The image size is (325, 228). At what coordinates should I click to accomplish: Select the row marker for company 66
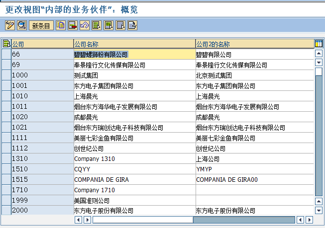pos(6,55)
